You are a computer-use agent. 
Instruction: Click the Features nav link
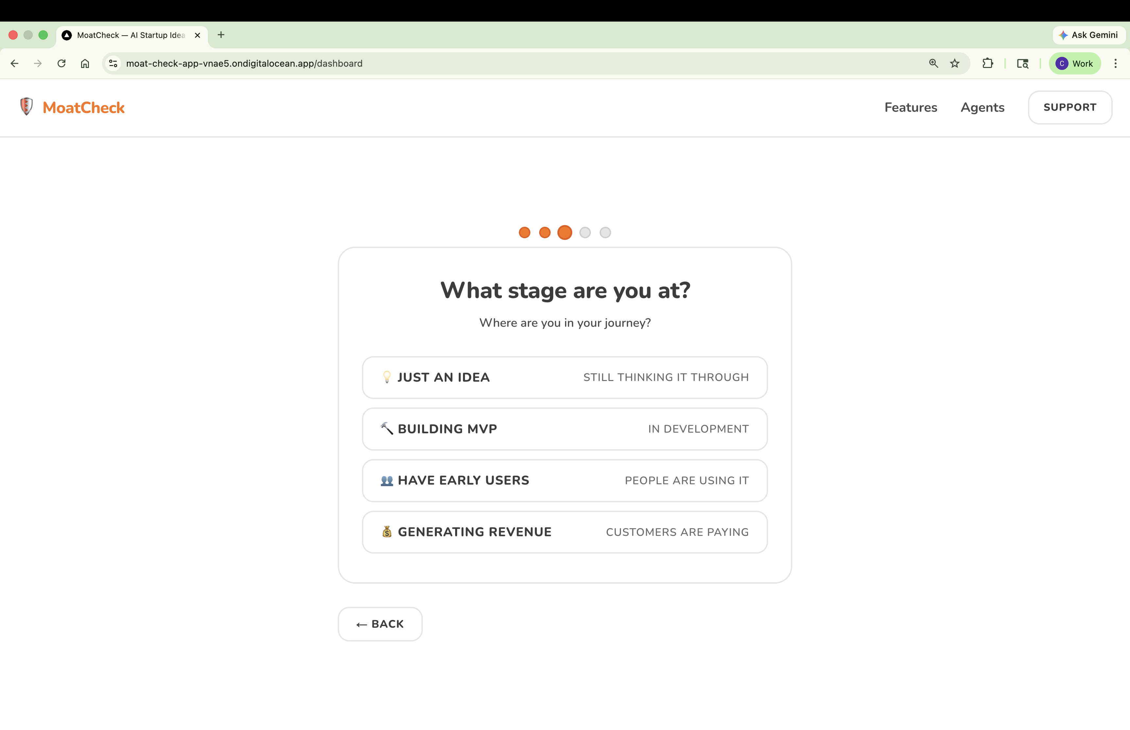911,108
